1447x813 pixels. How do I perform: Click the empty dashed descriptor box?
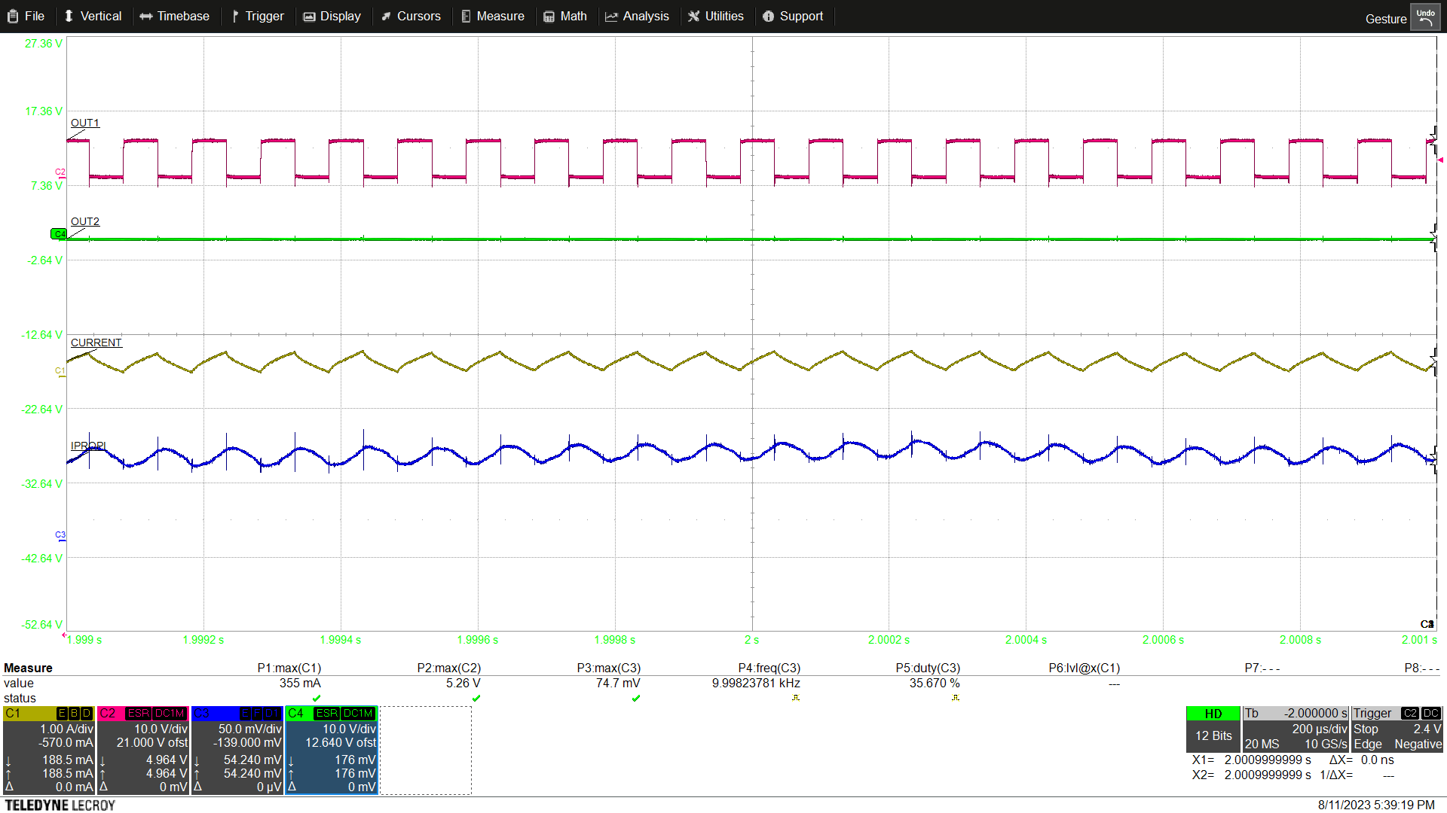(x=426, y=750)
